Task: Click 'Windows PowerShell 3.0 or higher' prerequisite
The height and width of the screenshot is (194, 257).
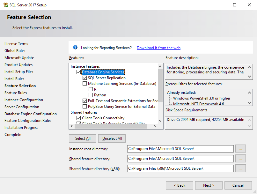Action: (x=202, y=98)
